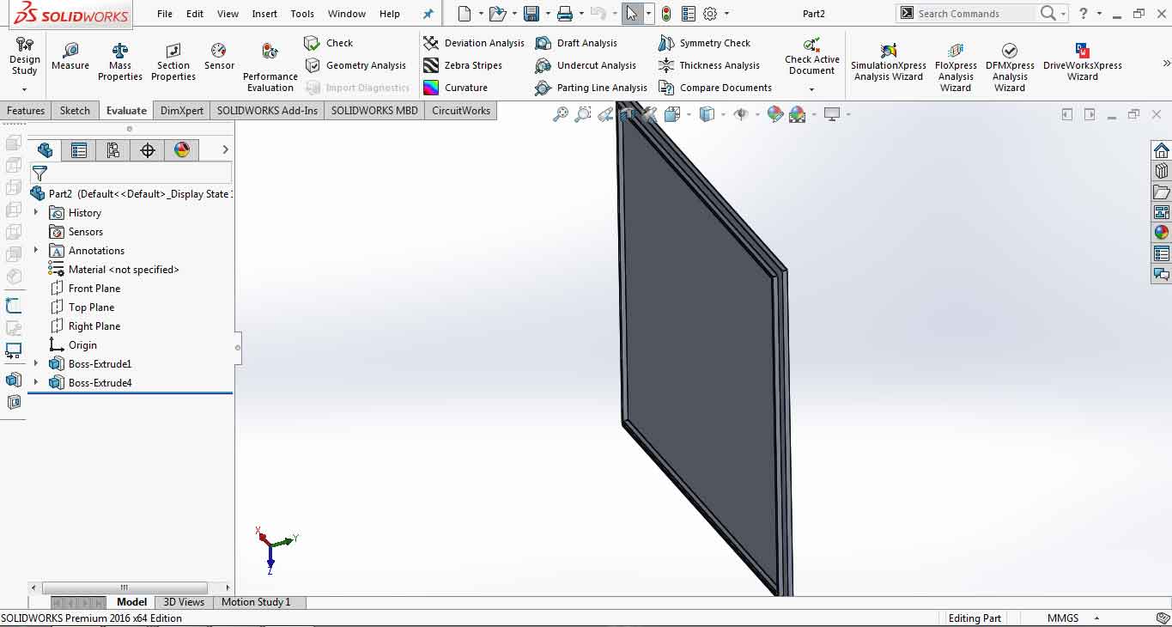Expand the Boss-Extrude1 feature
Screen dimensions: 1172x627
[x=36, y=363]
